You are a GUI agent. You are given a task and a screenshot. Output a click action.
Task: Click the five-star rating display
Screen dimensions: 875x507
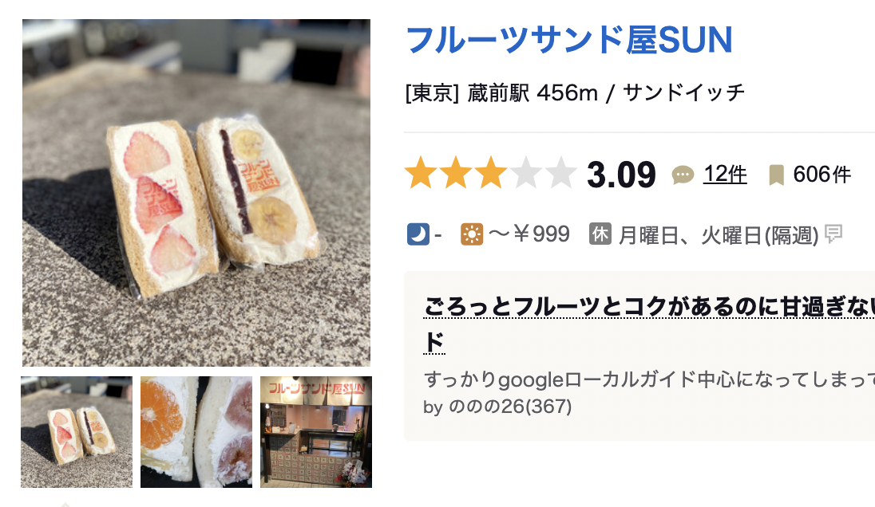coord(490,173)
